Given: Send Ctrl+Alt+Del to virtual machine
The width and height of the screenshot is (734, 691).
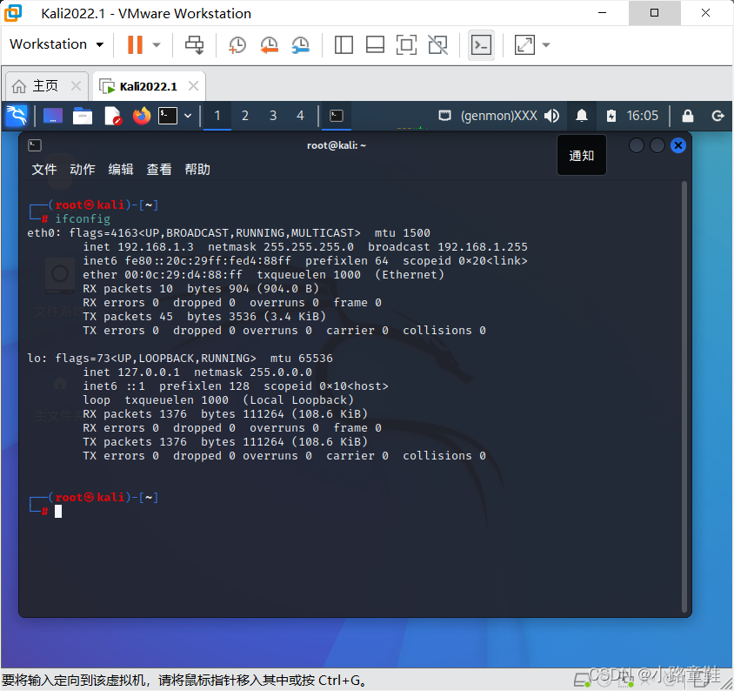Looking at the screenshot, I should [194, 45].
